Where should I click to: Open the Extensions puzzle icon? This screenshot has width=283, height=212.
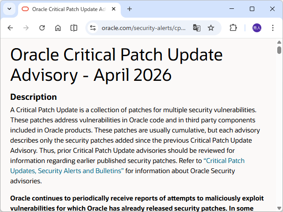point(233,28)
